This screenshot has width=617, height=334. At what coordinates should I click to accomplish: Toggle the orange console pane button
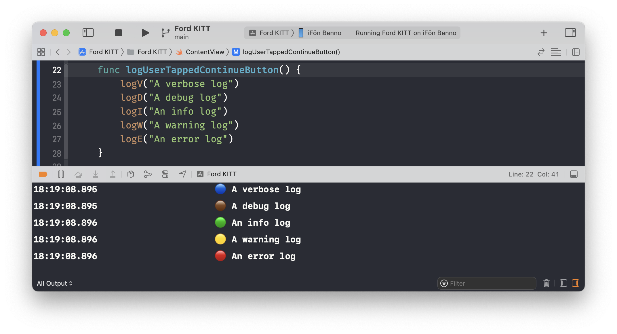[x=576, y=283]
